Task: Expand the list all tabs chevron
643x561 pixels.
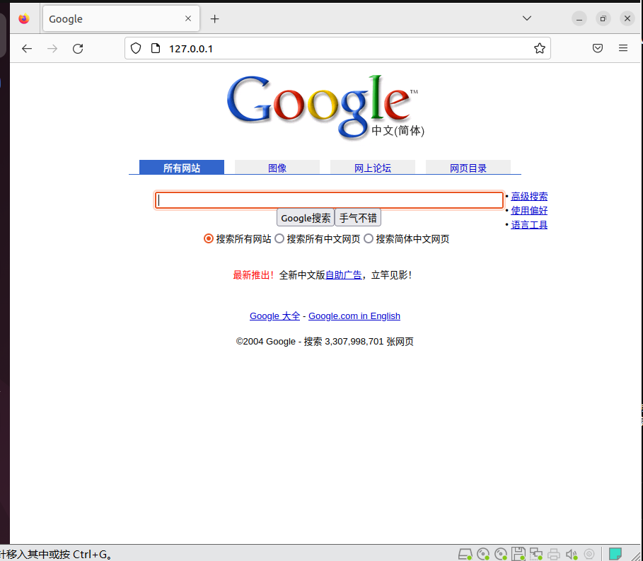Action: [x=527, y=18]
